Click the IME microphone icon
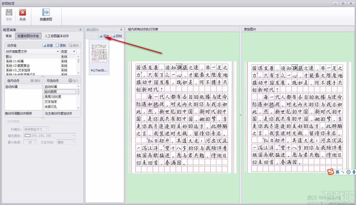The width and height of the screenshot is (356, 205). 354,172
